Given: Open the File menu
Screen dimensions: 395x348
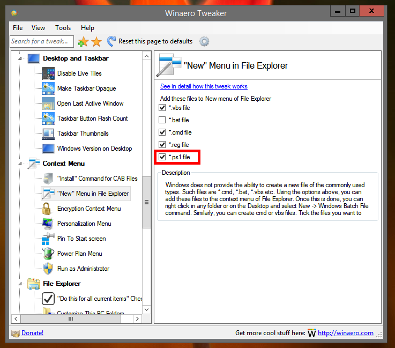Looking at the screenshot, I should pos(18,28).
